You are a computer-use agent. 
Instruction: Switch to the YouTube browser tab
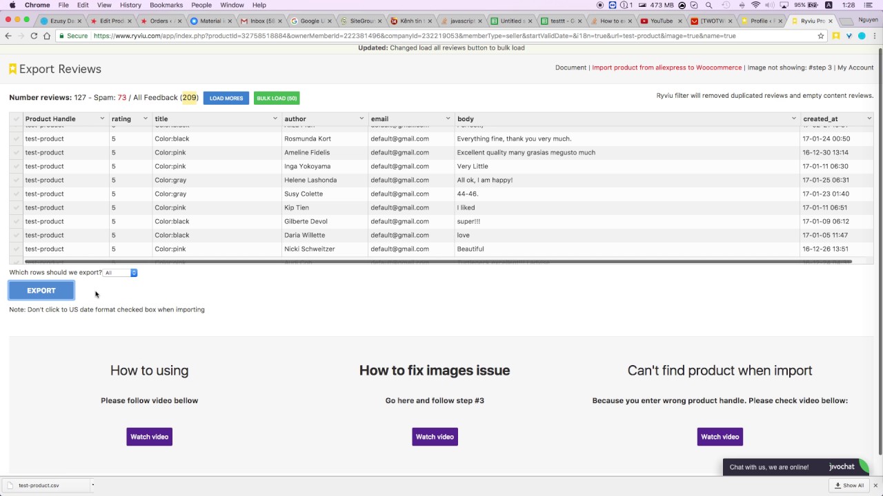point(660,21)
